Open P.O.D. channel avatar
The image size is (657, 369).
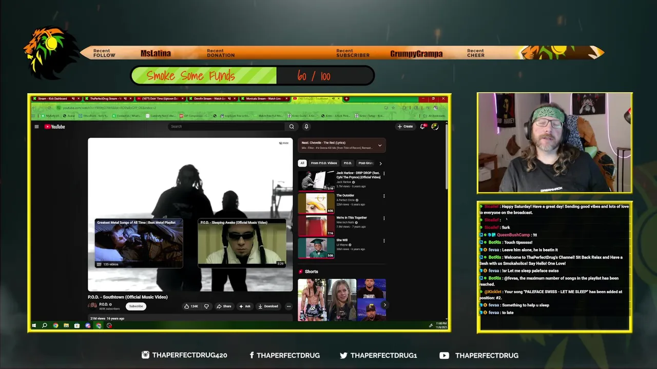pos(92,306)
